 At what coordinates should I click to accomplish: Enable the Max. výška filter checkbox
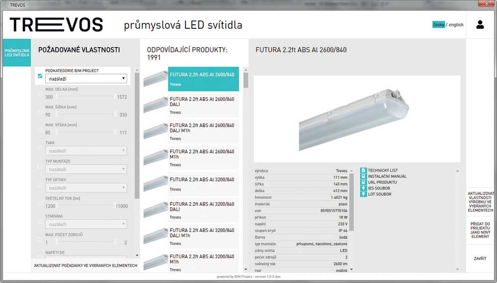pyautogui.click(x=40, y=129)
